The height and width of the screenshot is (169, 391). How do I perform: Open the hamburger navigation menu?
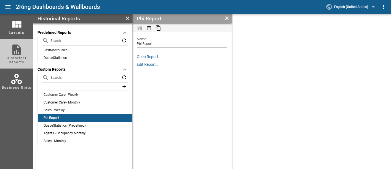(8, 7)
